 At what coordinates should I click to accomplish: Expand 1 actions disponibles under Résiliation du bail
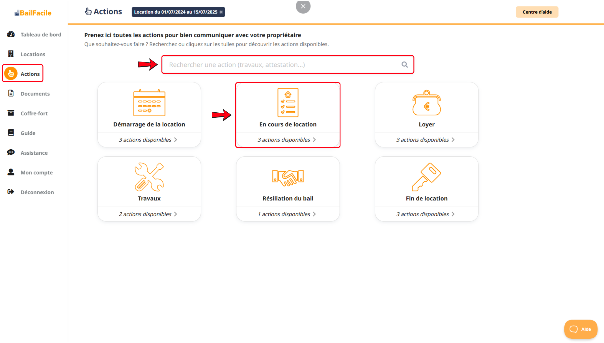(287, 214)
